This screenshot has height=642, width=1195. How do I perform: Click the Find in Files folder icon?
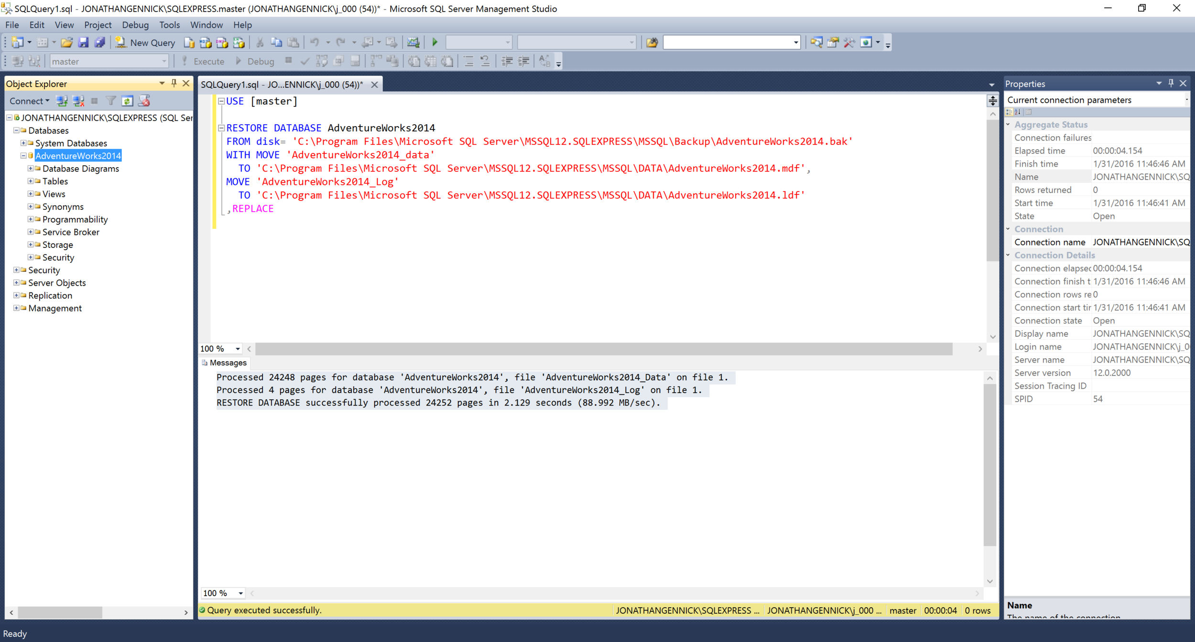pyautogui.click(x=652, y=43)
